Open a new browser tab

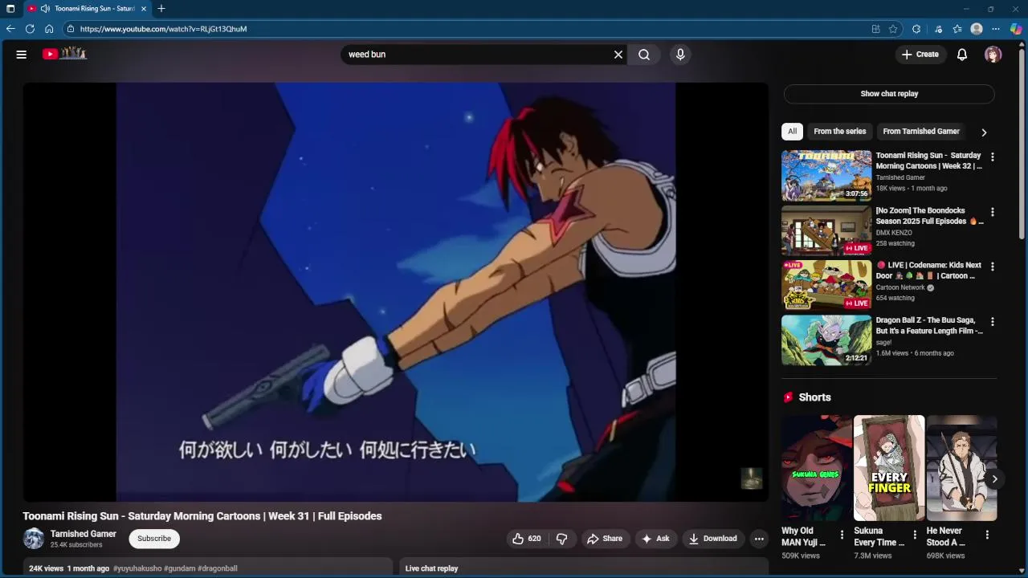tap(161, 9)
